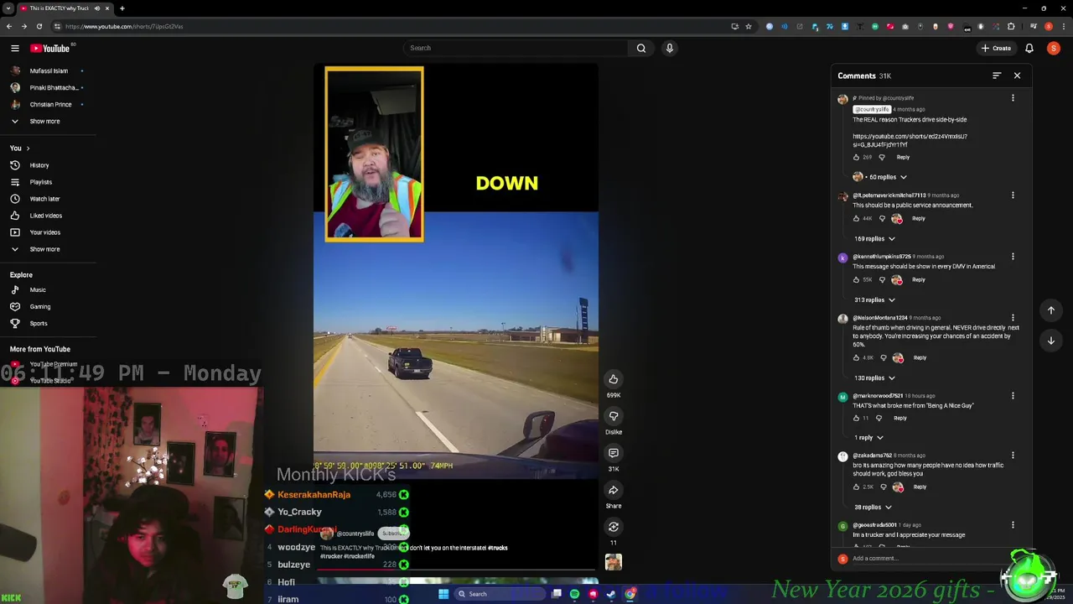Like @zakadams762's comment with 2.5K likes
Image resolution: width=1073 pixels, height=604 pixels.
(x=856, y=487)
